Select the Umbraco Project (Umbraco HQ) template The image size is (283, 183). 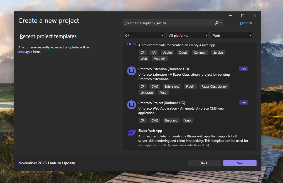click(x=161, y=103)
